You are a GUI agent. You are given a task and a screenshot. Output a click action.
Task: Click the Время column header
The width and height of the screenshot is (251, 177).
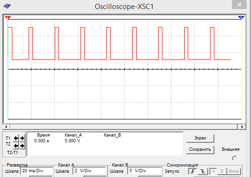pyautogui.click(x=43, y=135)
